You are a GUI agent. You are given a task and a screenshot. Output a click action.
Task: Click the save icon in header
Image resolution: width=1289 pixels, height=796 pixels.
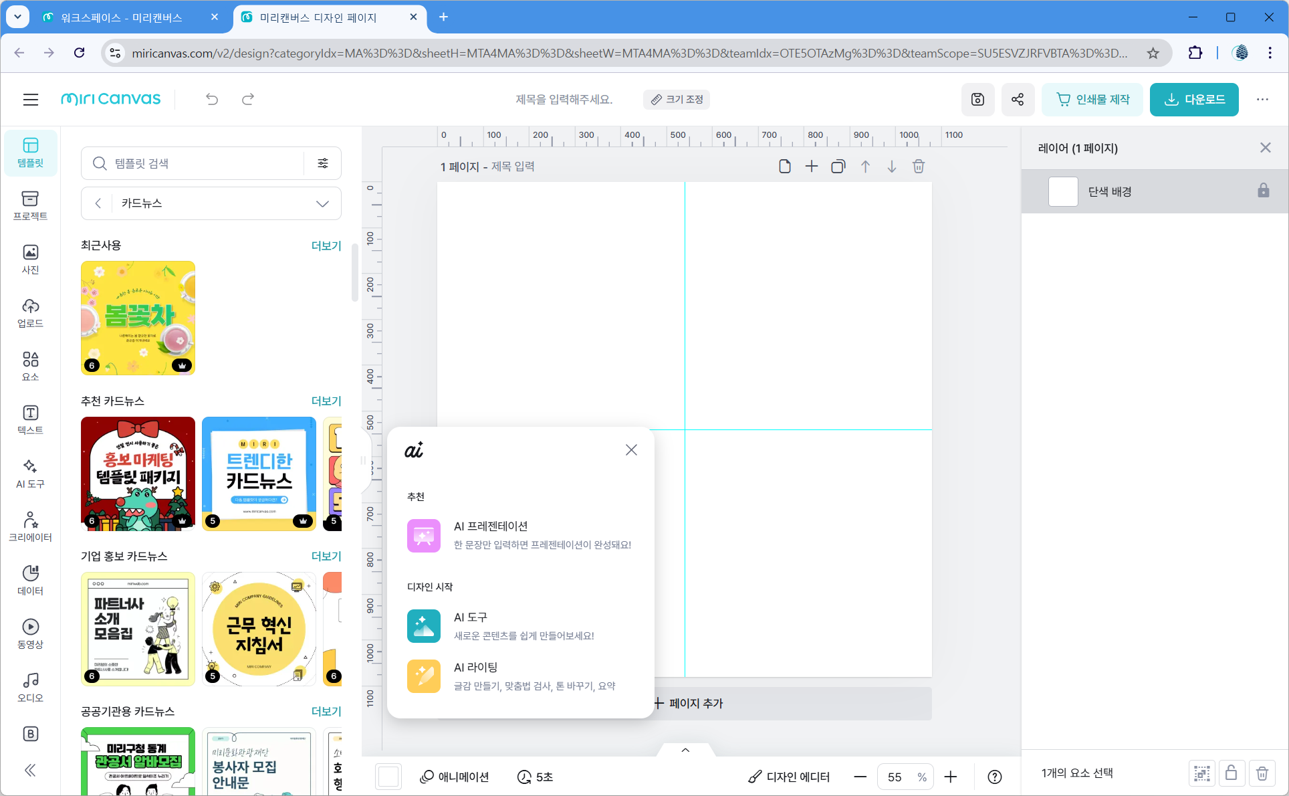(x=977, y=100)
